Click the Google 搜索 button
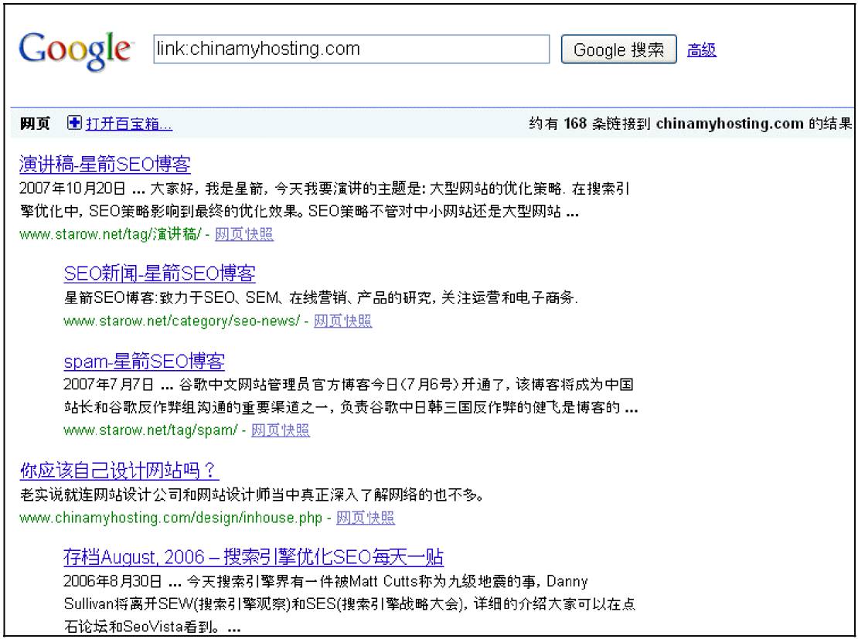The height and width of the screenshot is (639, 858). tap(619, 49)
